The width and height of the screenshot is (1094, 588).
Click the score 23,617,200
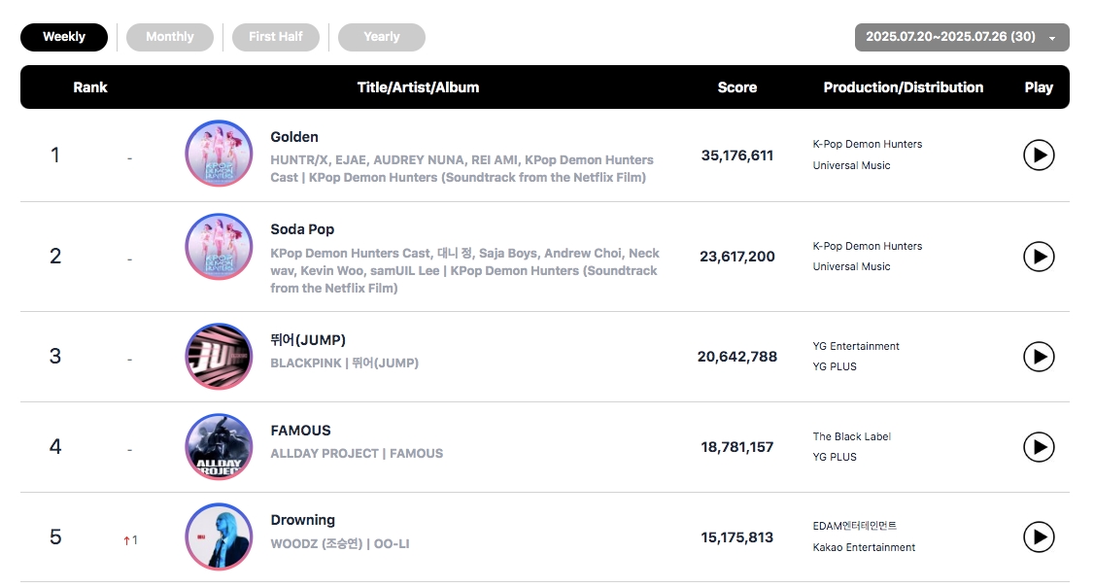tap(736, 257)
